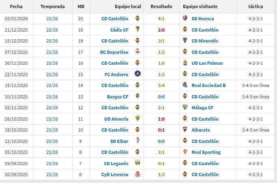Click the SD Eibar club crest
The image size is (277, 183).
pyautogui.click(x=137, y=141)
